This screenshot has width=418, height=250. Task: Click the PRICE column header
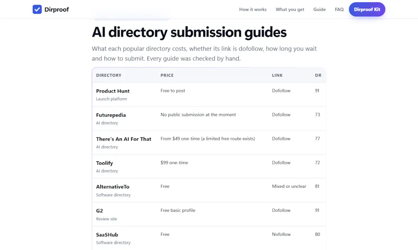167,75
